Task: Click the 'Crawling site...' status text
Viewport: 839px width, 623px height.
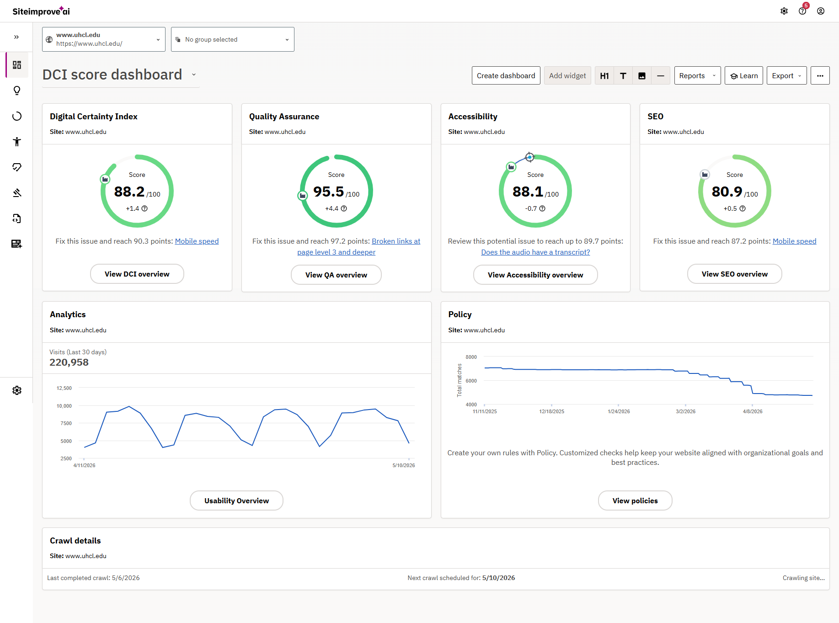Action: point(803,578)
